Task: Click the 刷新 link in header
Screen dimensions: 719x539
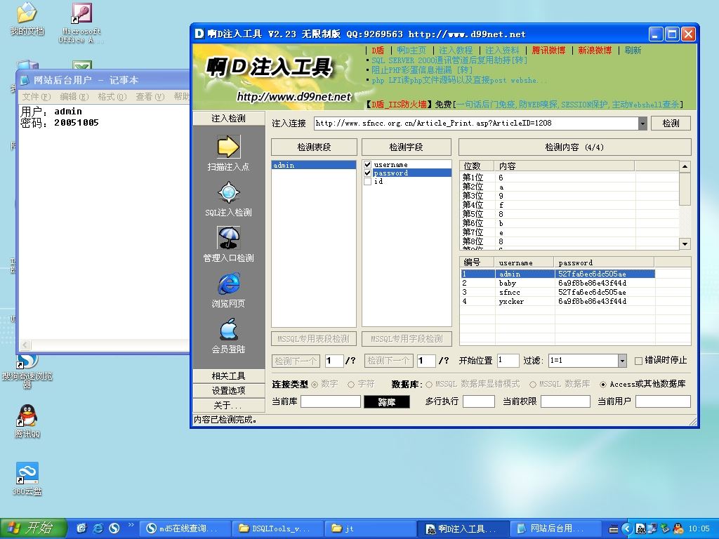Action: click(x=633, y=51)
